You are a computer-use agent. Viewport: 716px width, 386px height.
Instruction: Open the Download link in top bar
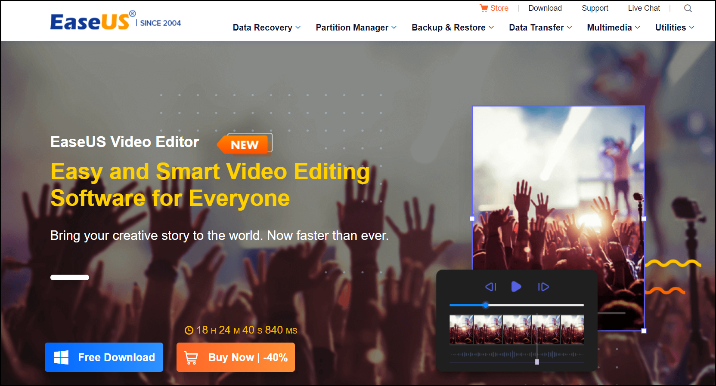(545, 8)
